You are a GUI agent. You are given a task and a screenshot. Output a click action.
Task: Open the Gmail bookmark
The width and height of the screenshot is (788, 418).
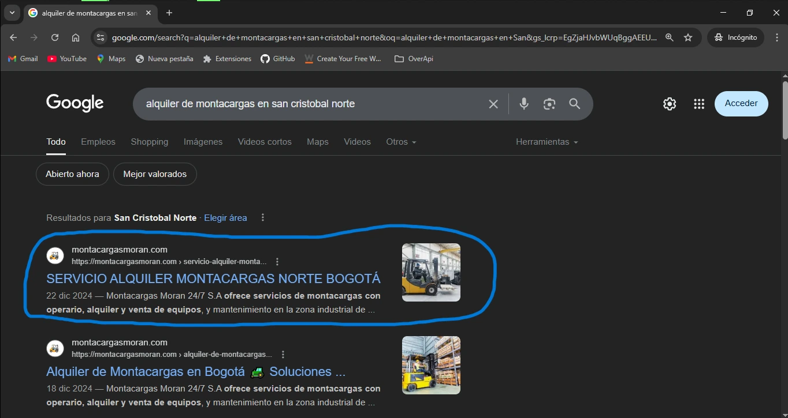pos(23,59)
